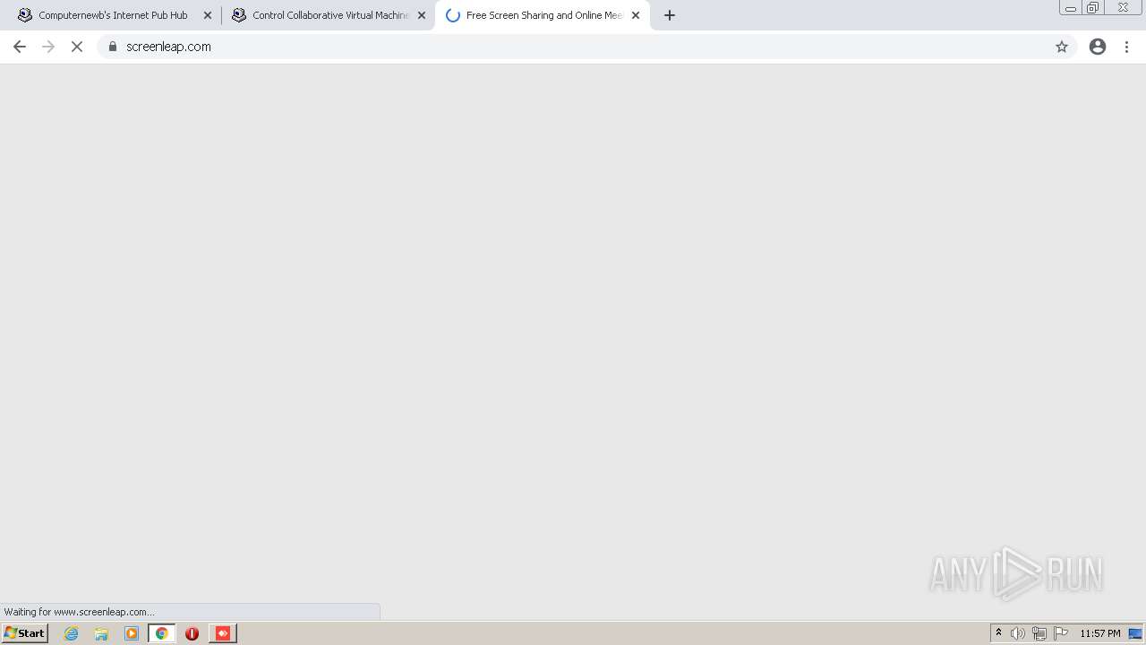Screen dimensions: 1146x645
Task: Bookmark this page with the star
Action: 1062,47
